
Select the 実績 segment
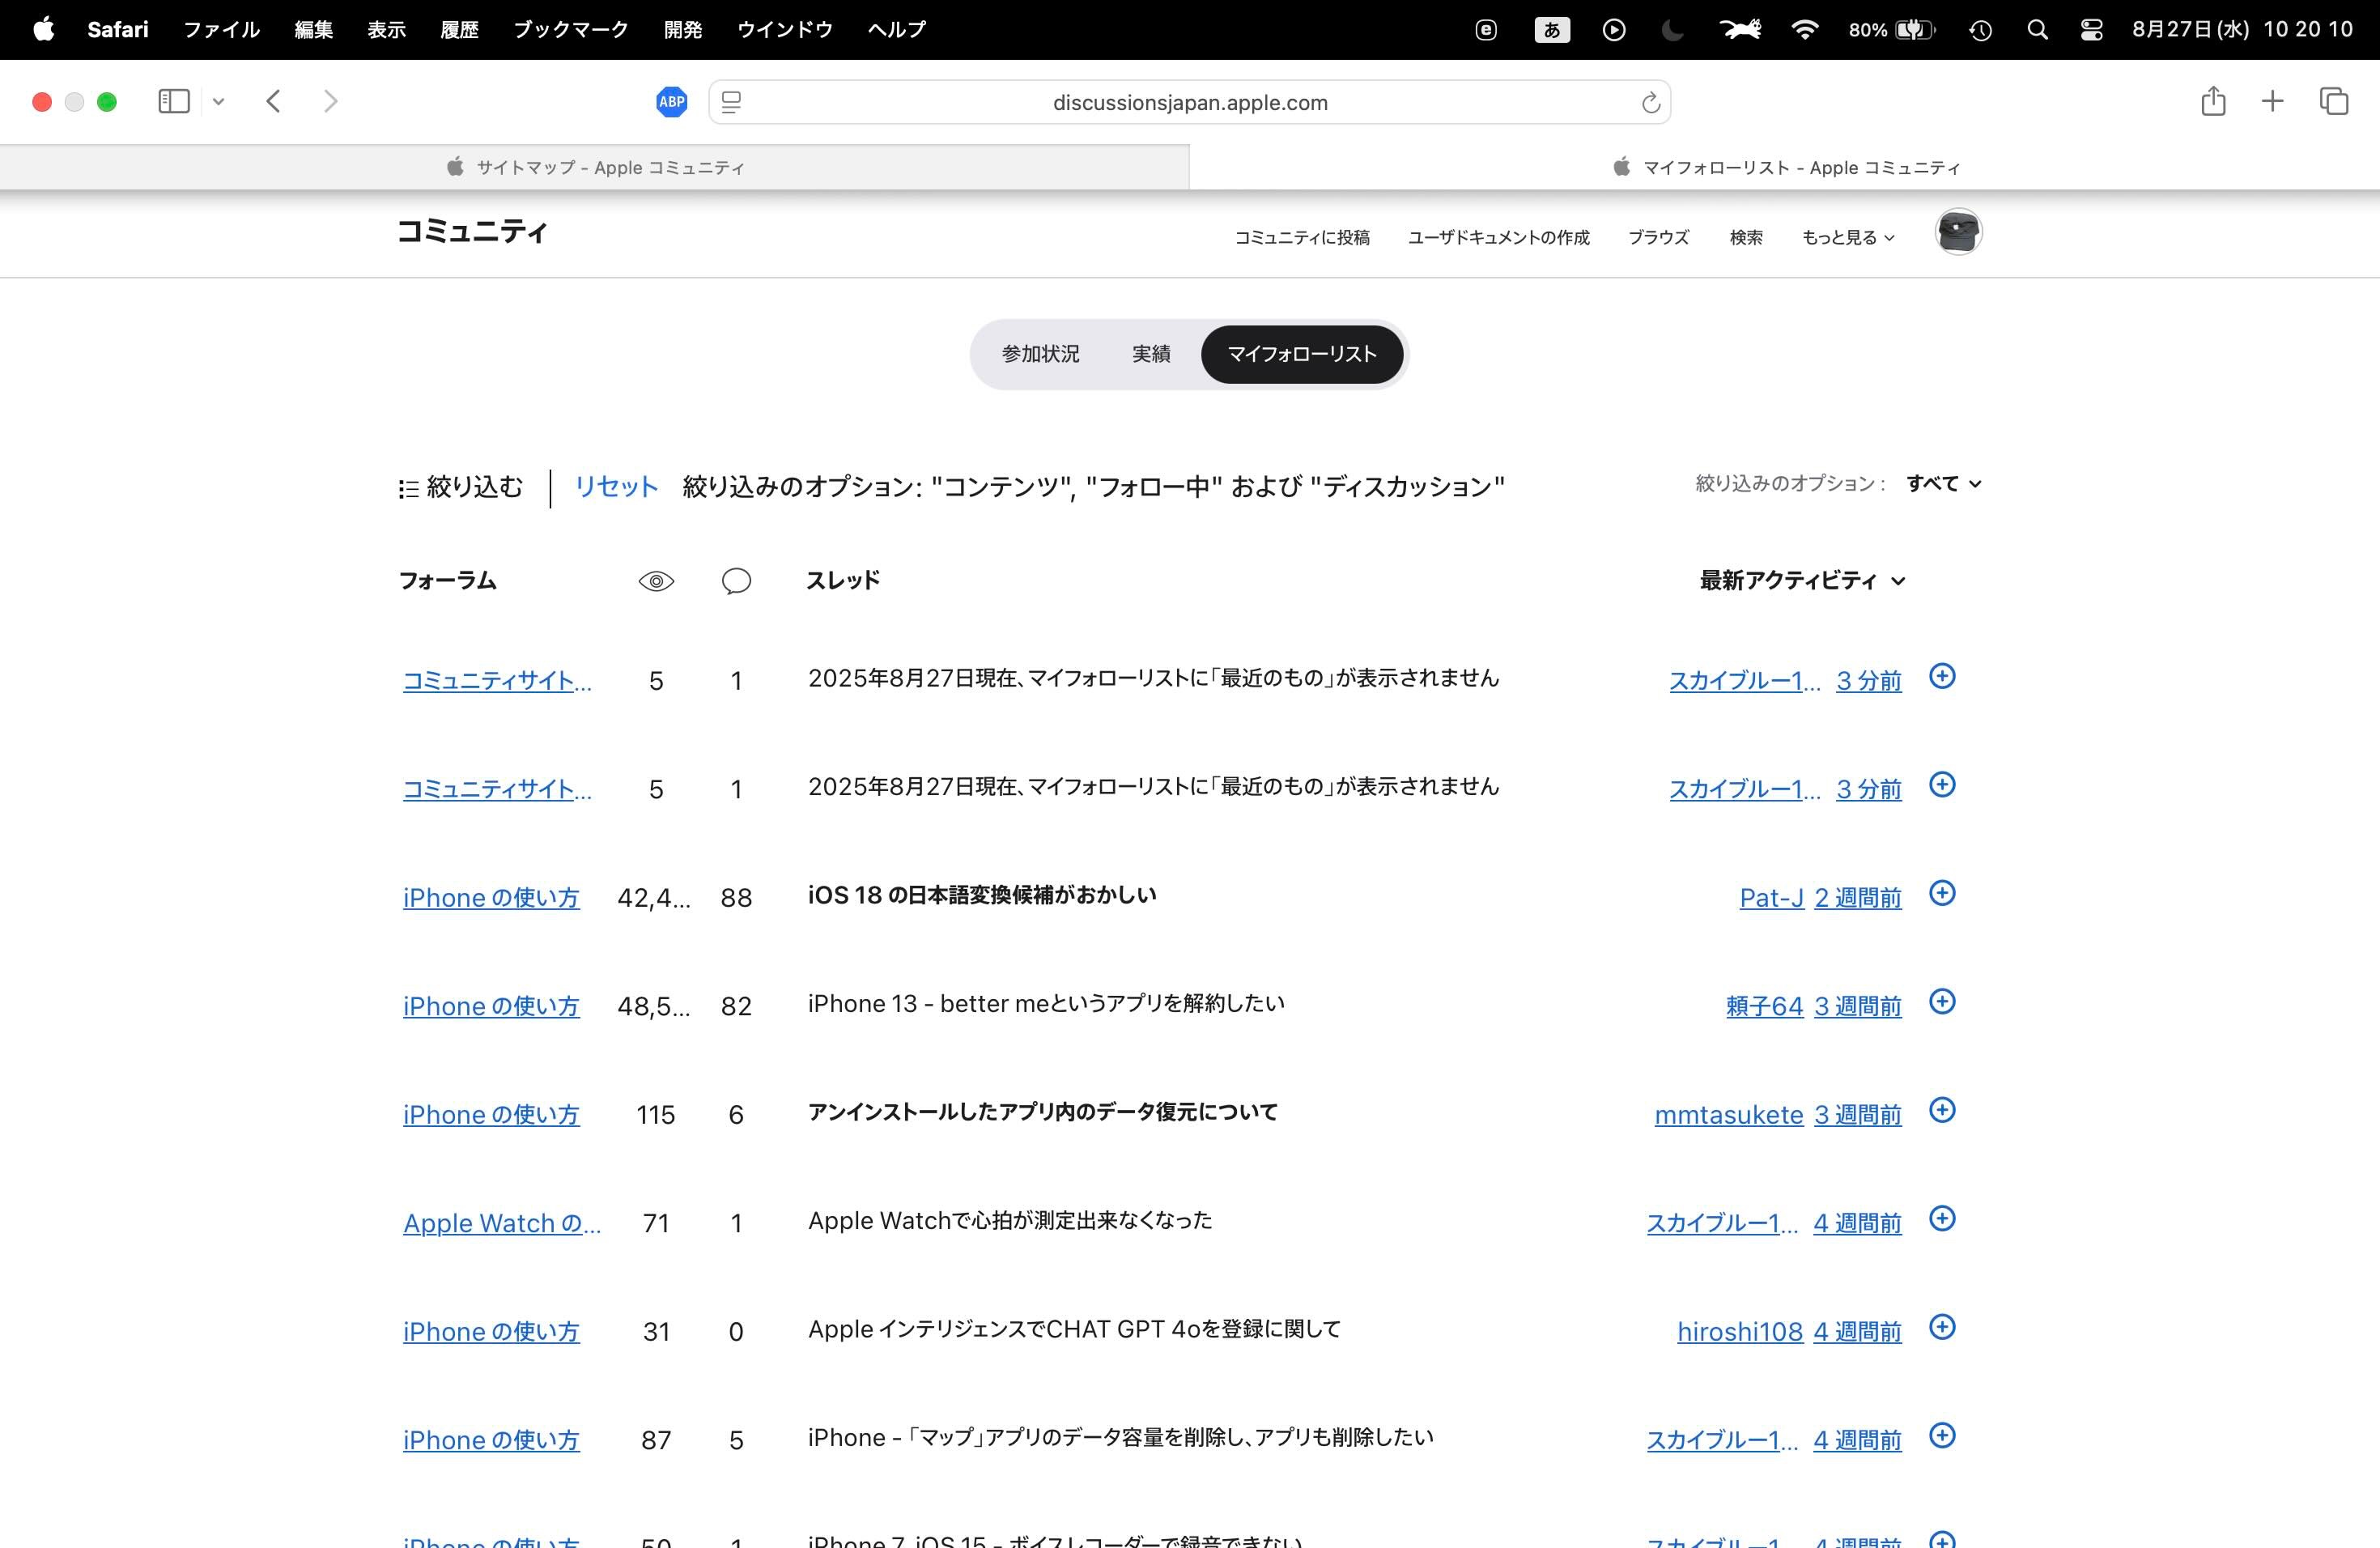tap(1150, 354)
